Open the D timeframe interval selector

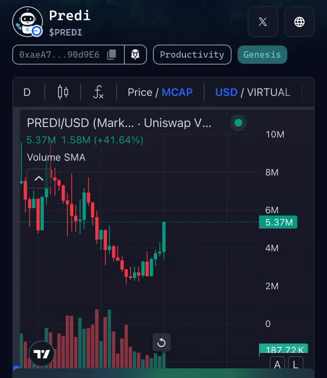[27, 92]
